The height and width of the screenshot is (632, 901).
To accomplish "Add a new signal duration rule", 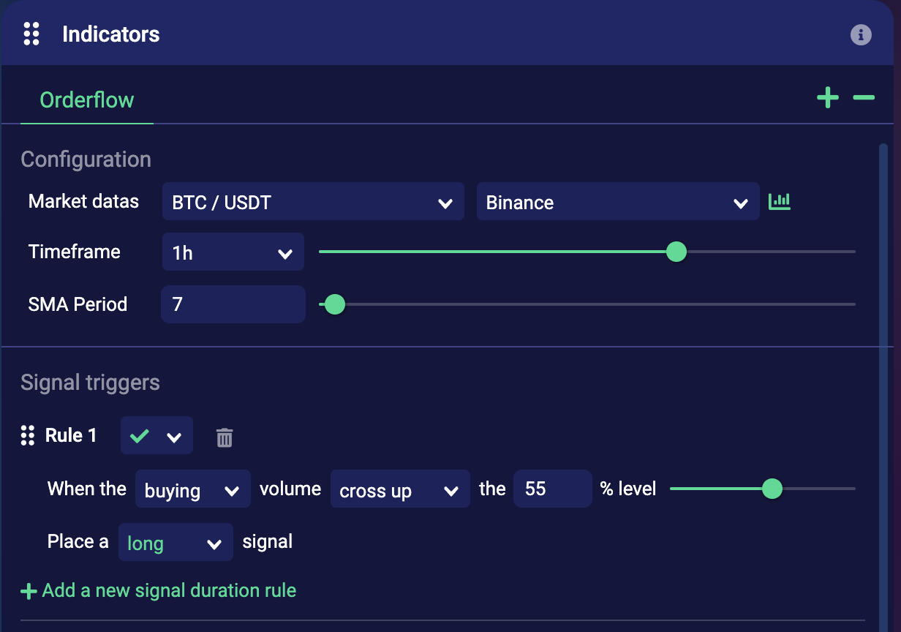I will point(169,590).
